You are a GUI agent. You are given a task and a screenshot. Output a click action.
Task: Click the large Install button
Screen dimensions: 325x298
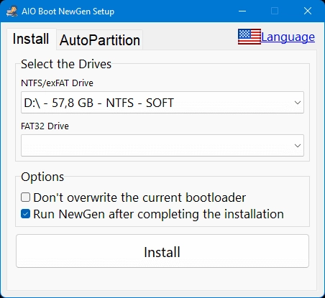(x=162, y=251)
